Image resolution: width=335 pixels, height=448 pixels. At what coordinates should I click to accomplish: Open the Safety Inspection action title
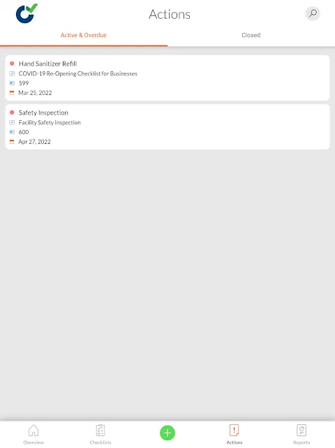43,113
